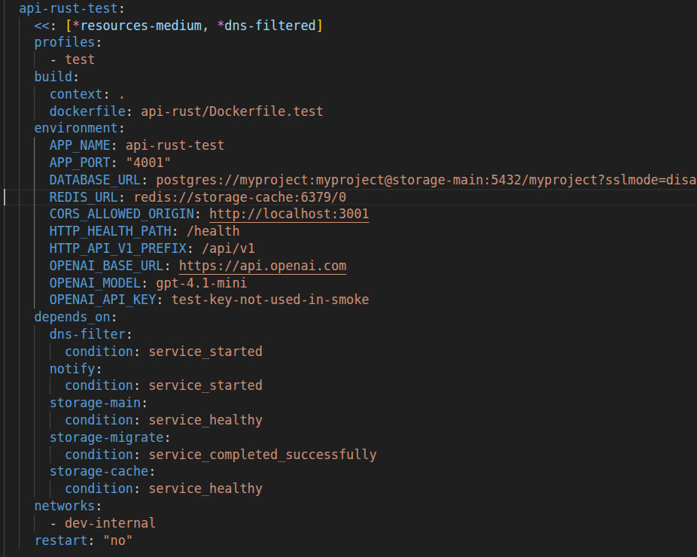697x557 pixels.
Task: Select service_started under dns-filter
Action: [205, 352]
